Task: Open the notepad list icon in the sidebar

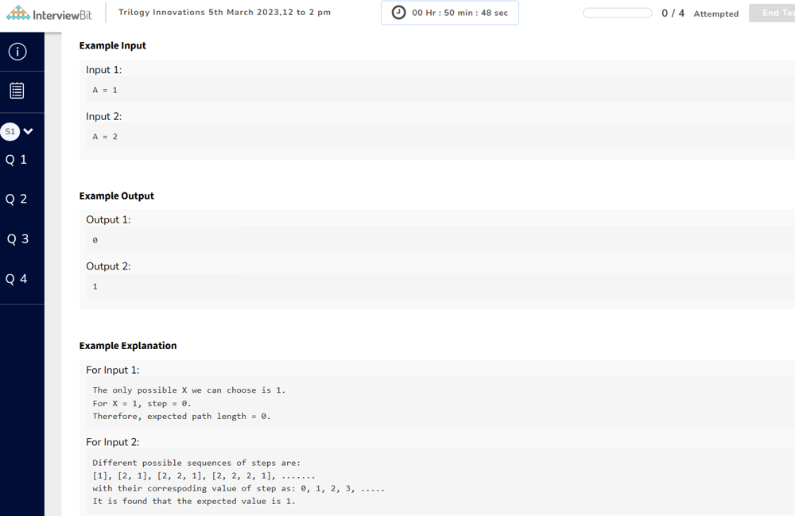Action: (x=17, y=91)
